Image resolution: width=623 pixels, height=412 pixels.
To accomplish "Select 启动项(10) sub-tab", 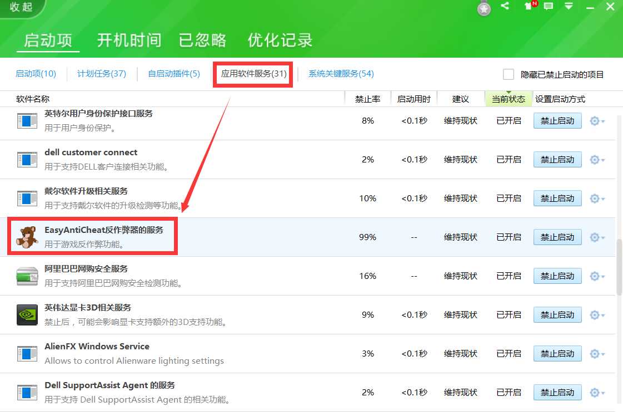I will (36, 74).
